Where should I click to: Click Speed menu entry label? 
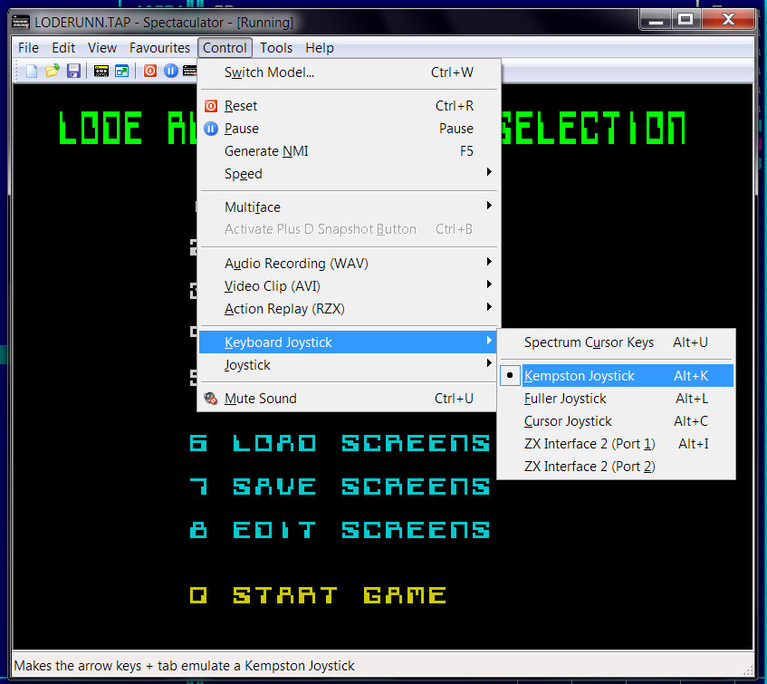(243, 174)
